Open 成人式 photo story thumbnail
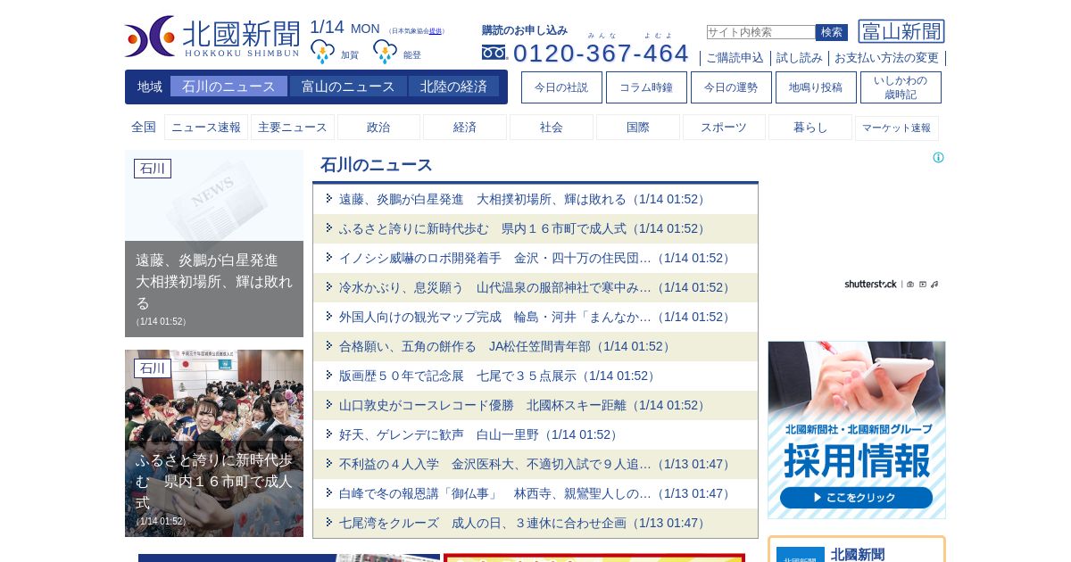The height and width of the screenshot is (562, 1071). pos(214,443)
